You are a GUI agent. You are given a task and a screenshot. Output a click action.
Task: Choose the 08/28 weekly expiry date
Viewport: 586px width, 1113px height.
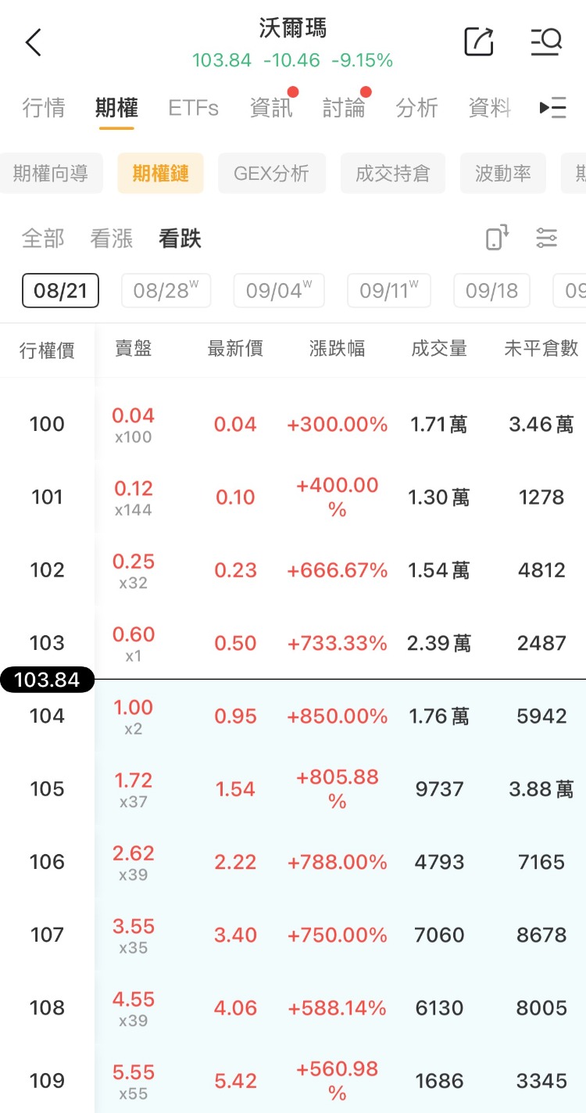(x=166, y=291)
